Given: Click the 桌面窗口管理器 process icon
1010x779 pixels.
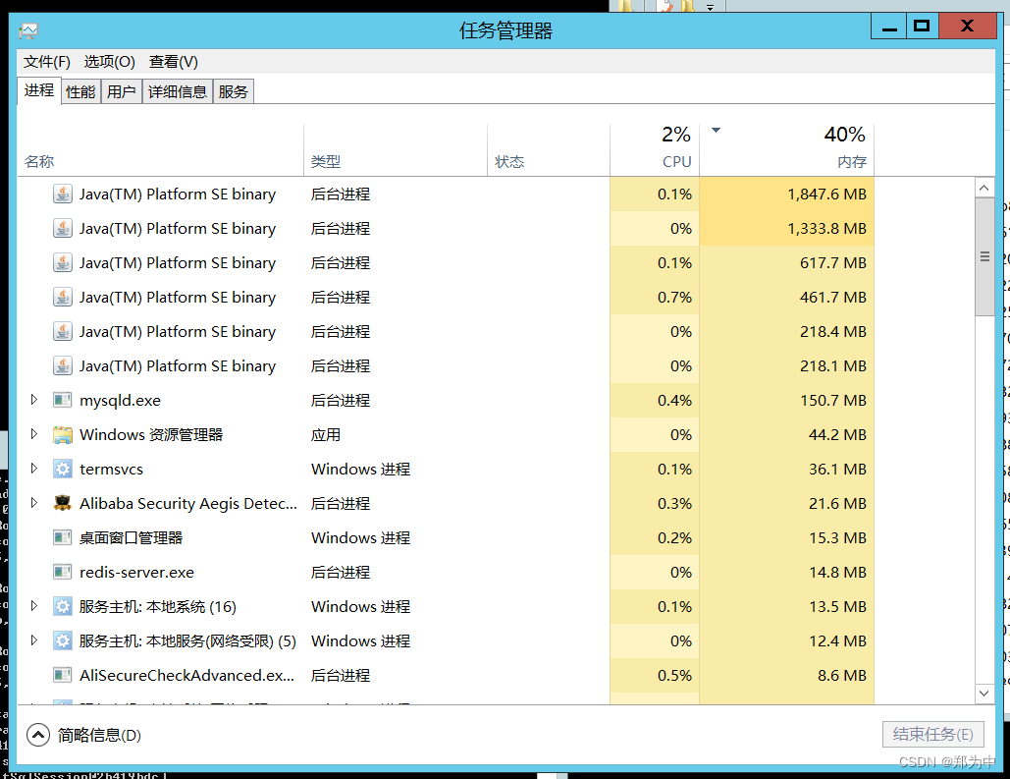Looking at the screenshot, I should tap(63, 537).
